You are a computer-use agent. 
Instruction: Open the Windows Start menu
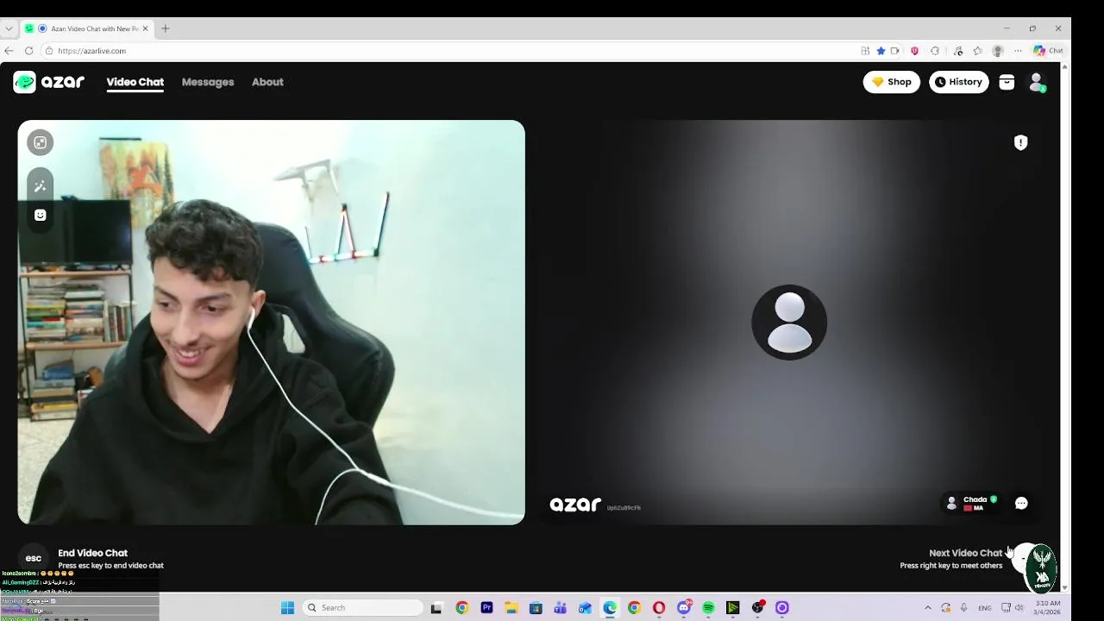coord(287,608)
